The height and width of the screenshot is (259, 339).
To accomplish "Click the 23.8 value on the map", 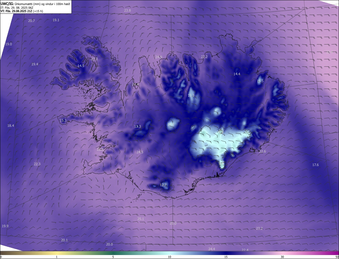I will (127, 10).
